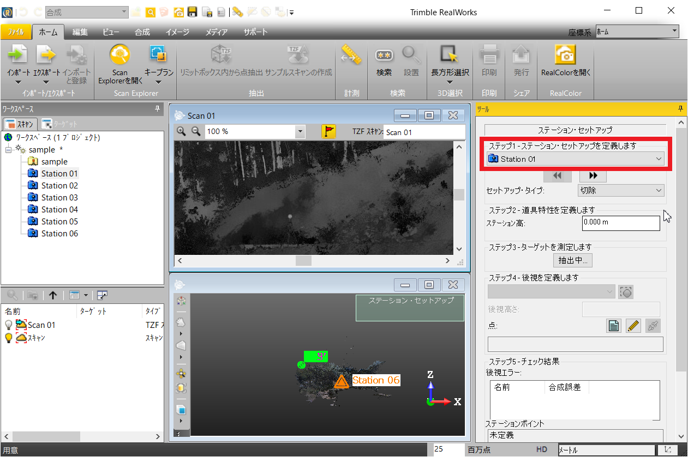
Task: Toggle the light bulb for スキャン item
Action: click(x=9, y=338)
